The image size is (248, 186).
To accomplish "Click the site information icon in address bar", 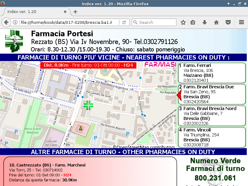I will (x=15, y=22).
